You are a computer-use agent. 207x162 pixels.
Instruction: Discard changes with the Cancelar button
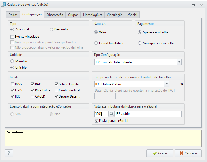(188, 153)
